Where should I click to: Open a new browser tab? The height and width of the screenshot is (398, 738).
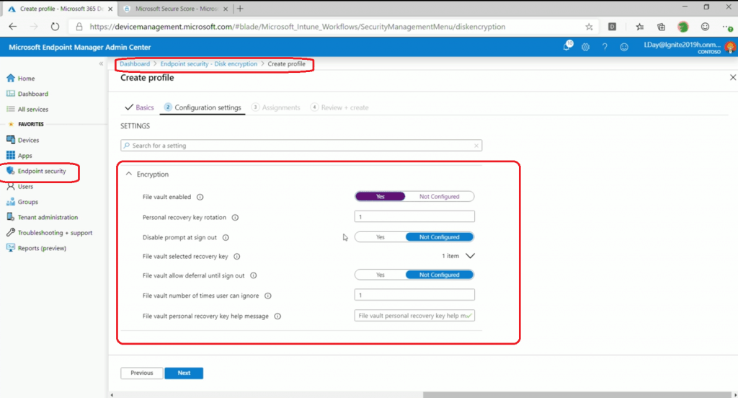(x=240, y=9)
